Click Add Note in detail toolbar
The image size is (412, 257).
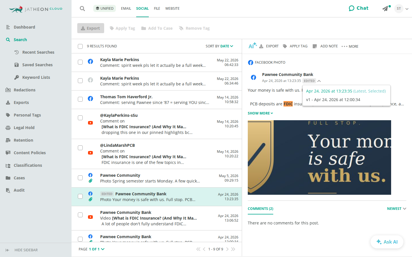click(325, 46)
